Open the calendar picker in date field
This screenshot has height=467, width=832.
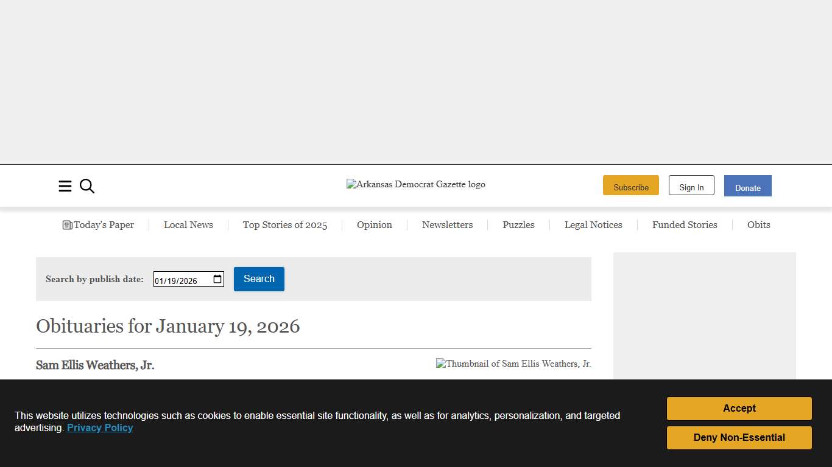pos(217,280)
